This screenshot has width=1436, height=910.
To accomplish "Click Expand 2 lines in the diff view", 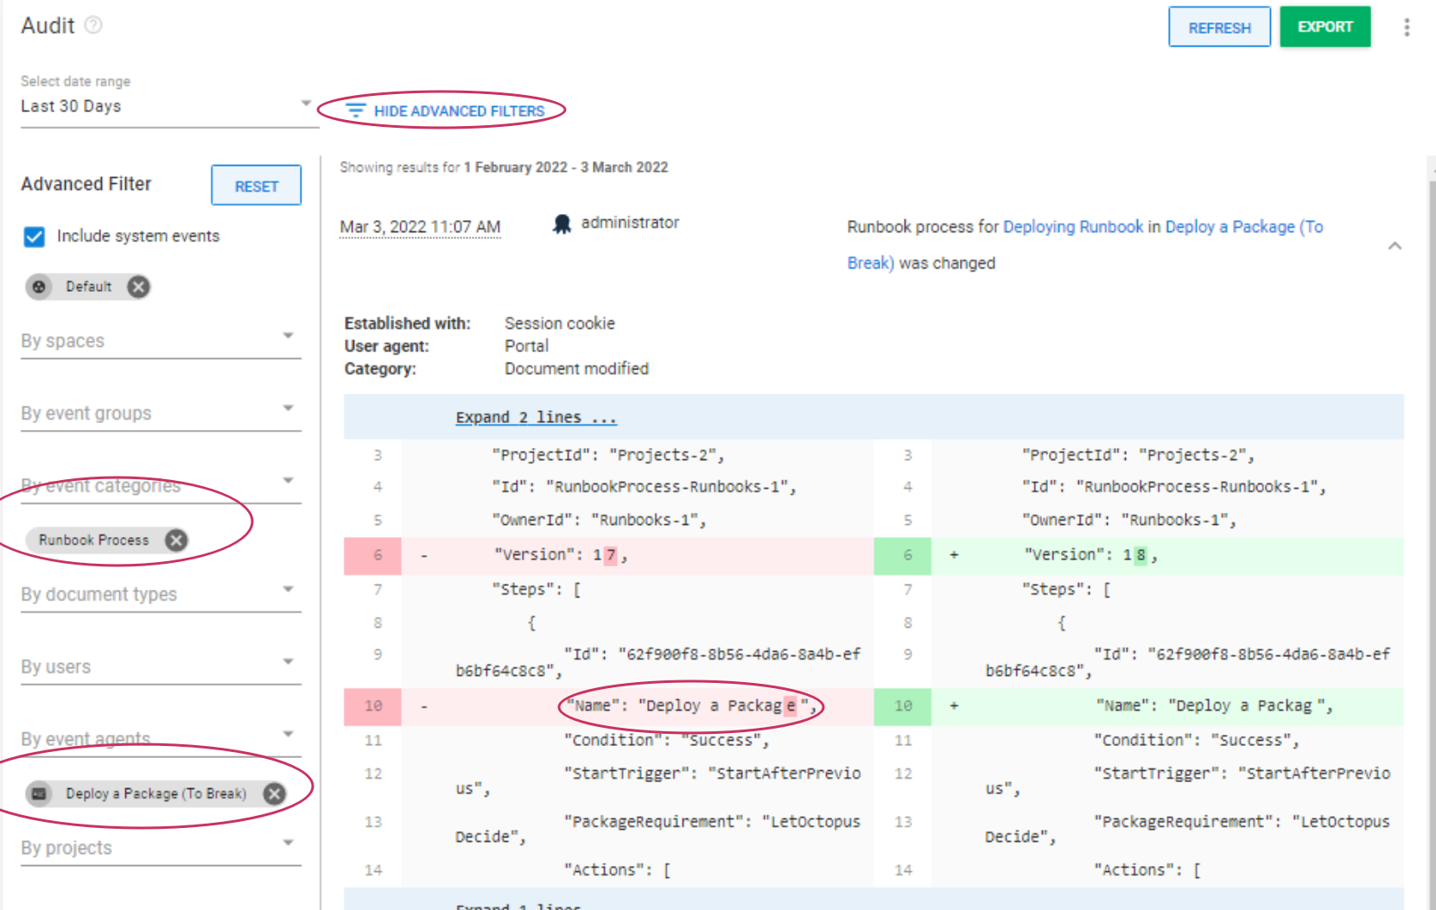I will pos(536,417).
